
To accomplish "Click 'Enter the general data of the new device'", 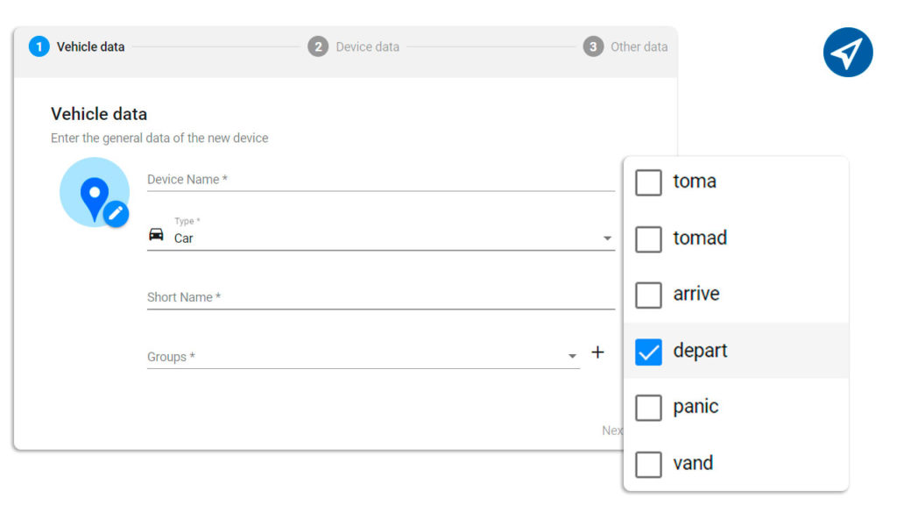I will pos(159,138).
